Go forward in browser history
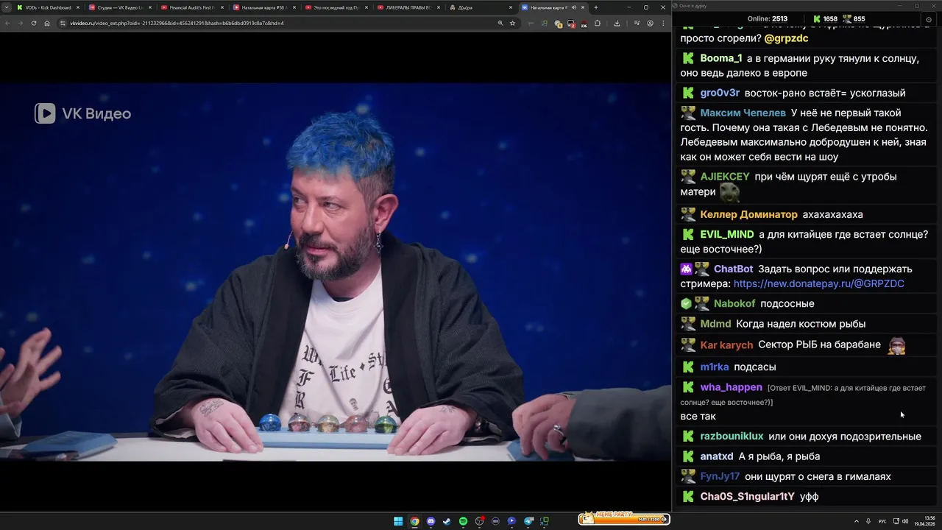942x530 pixels. click(x=21, y=23)
